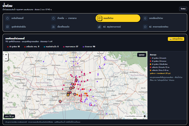Toggle the กรมทางหลวง 57 source filter

tap(71, 47)
